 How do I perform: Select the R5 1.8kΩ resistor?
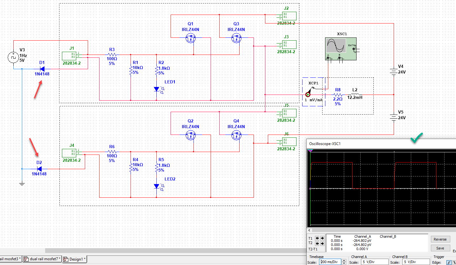pos(156,168)
